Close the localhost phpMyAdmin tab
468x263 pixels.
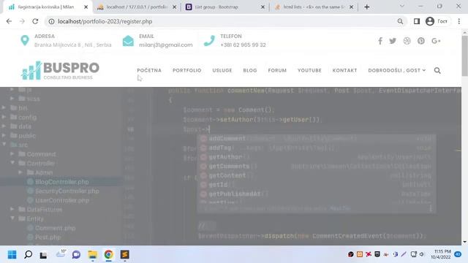pos(175,7)
